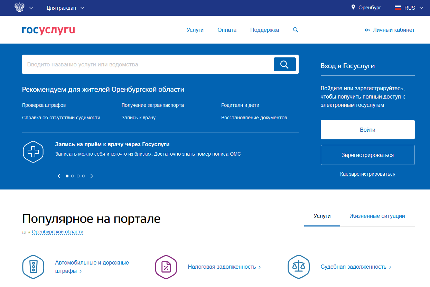
Task: Open Родители и дети link
Action: coord(240,105)
